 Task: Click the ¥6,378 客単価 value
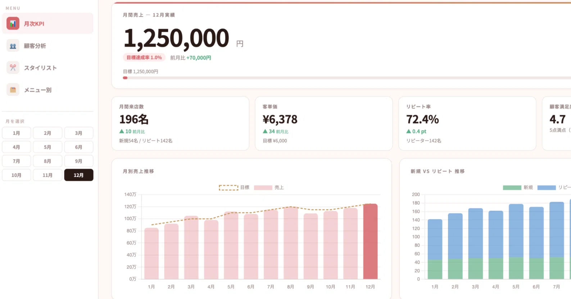280,119
